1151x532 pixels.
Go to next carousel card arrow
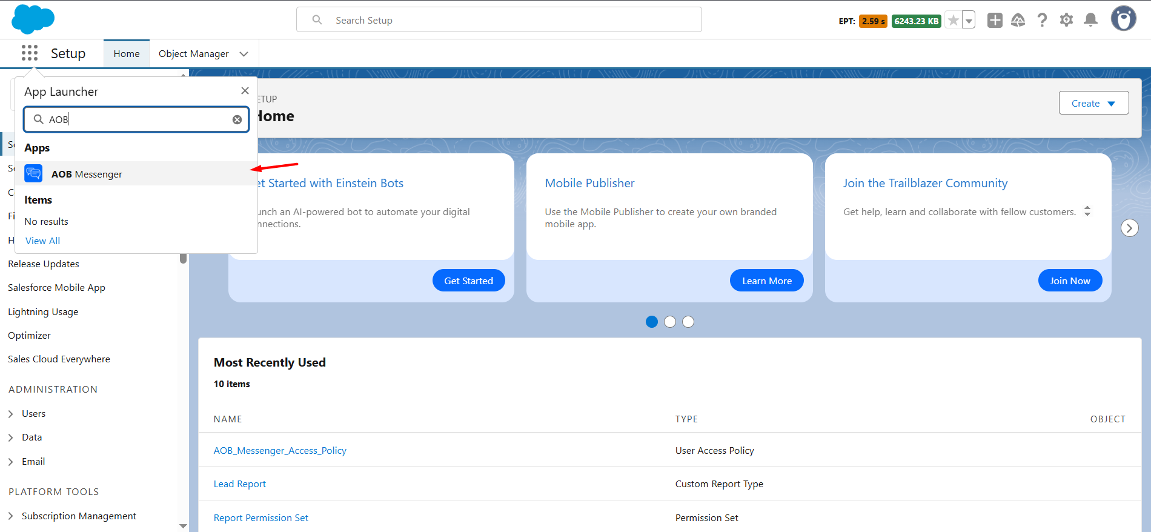tap(1129, 228)
